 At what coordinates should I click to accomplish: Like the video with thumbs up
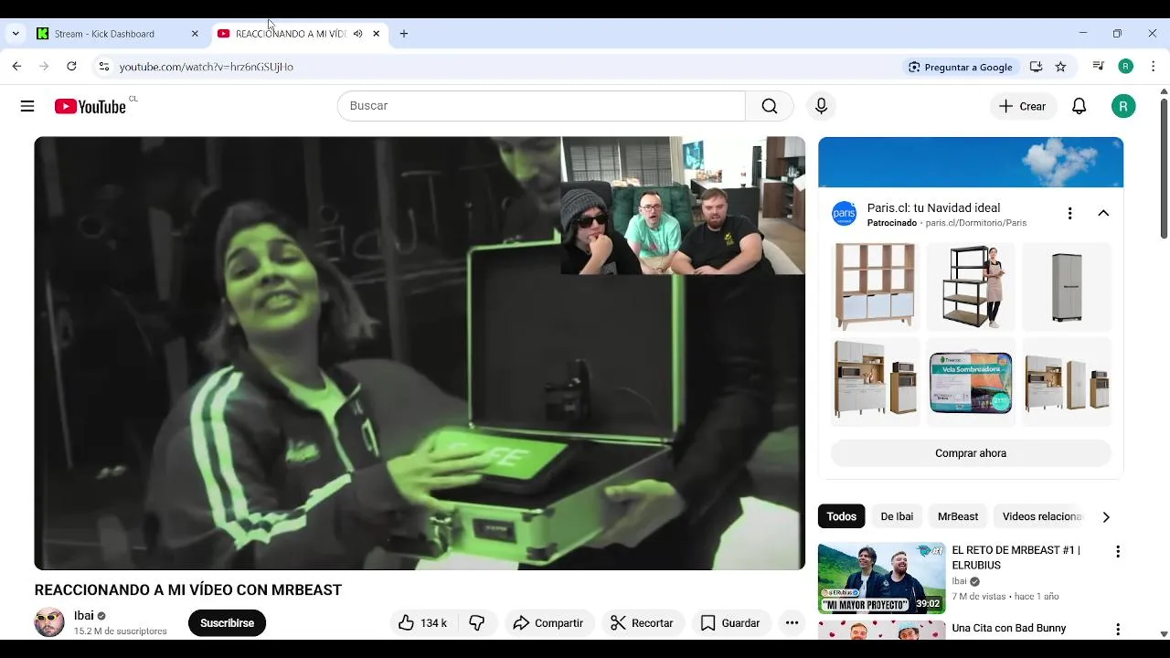(x=422, y=623)
